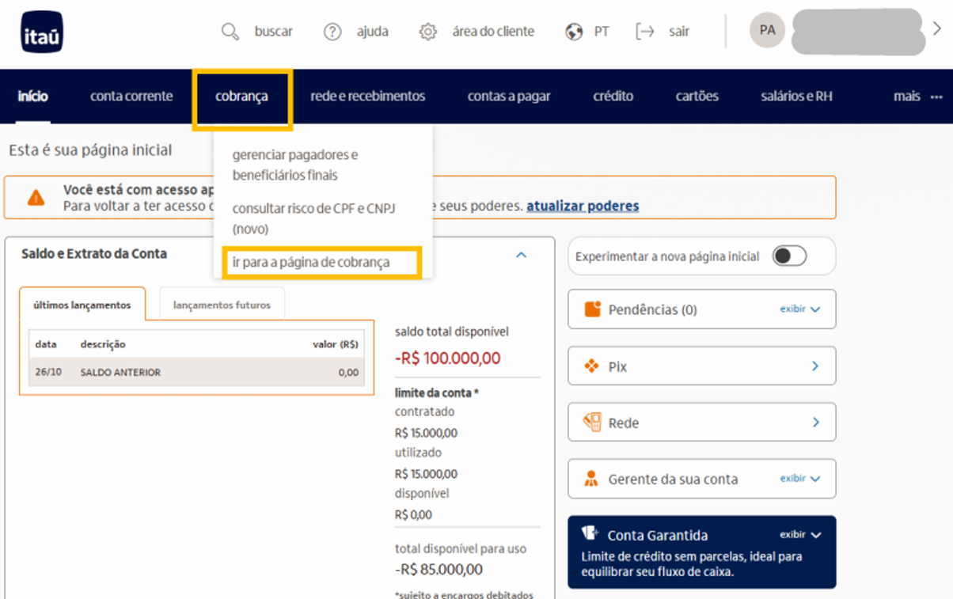Click the PA profile avatar

[767, 30]
